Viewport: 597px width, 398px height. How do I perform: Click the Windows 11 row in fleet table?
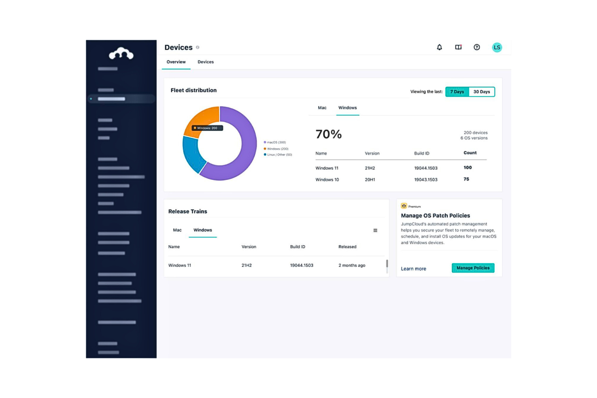401,168
